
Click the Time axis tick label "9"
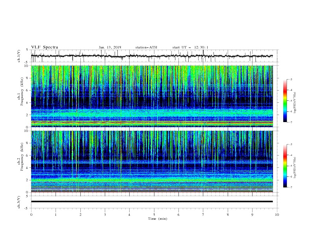[x=252, y=215]
